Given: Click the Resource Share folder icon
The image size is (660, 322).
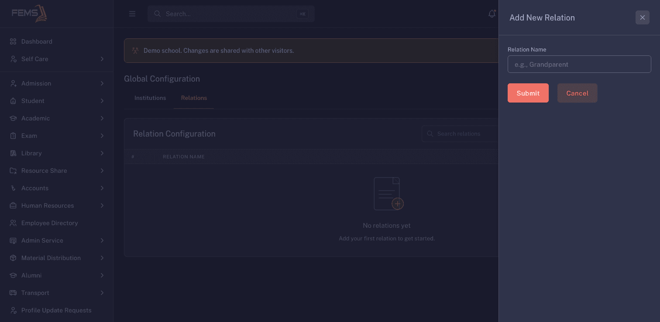Looking at the screenshot, I should [x=13, y=171].
